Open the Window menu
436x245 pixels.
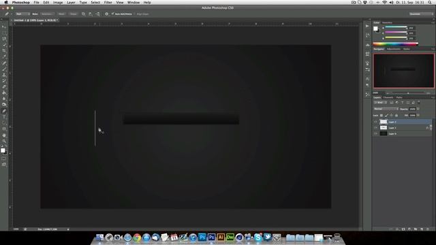134,2
